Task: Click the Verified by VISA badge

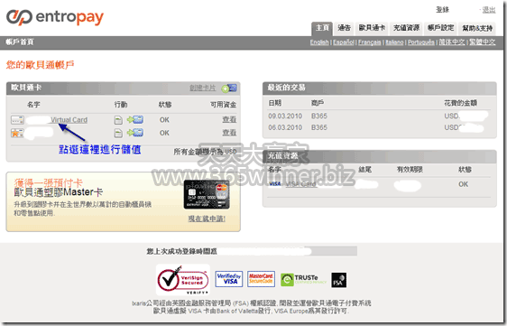Action: tap(229, 279)
